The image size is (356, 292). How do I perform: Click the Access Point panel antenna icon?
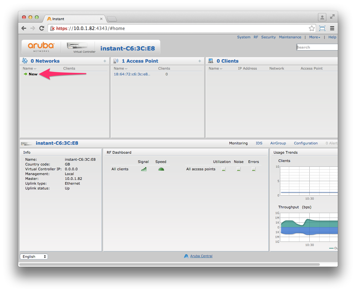pyautogui.click(x=116, y=61)
